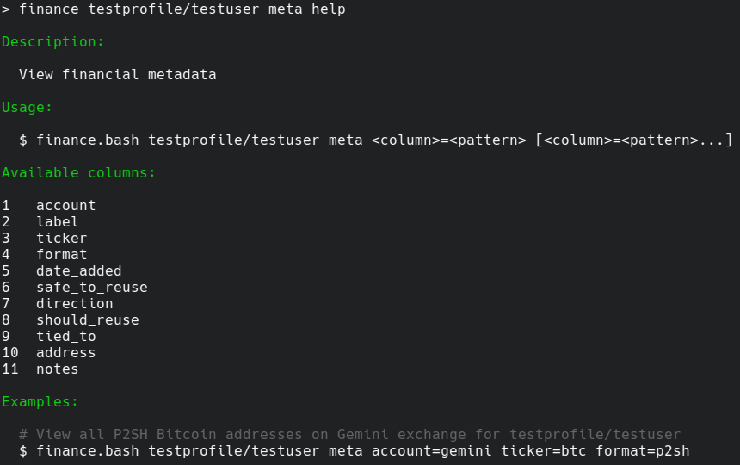Image resolution: width=740 pixels, height=465 pixels.
Task: Click the 'direction' column name
Action: click(74, 304)
